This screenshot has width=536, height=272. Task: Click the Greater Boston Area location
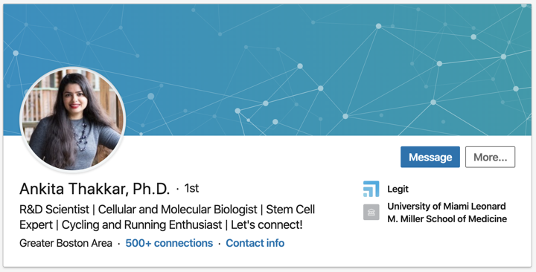click(66, 243)
